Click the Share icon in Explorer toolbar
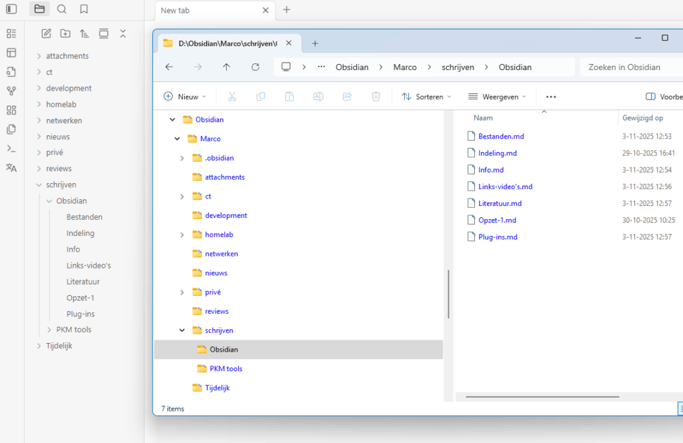 (x=347, y=97)
